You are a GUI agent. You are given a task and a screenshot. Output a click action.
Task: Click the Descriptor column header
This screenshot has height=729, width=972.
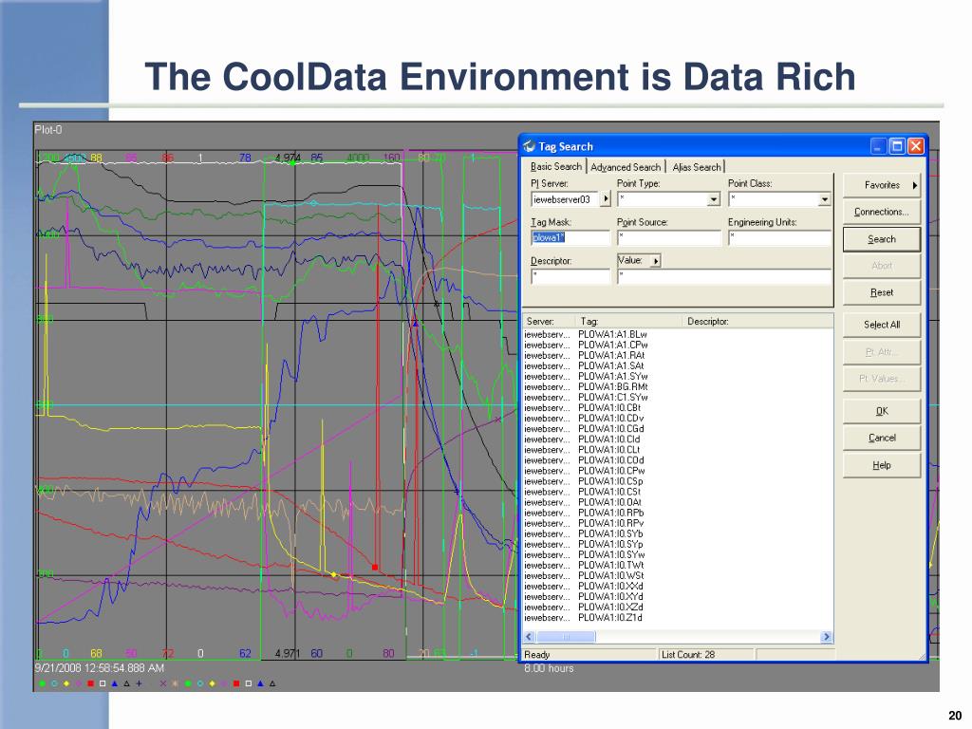tap(757, 321)
